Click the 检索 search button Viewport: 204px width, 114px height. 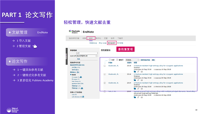tap(79, 59)
